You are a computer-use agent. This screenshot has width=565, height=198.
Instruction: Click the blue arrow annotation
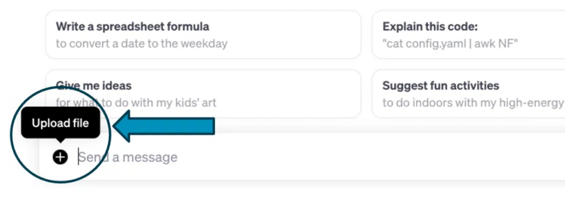coord(164,126)
